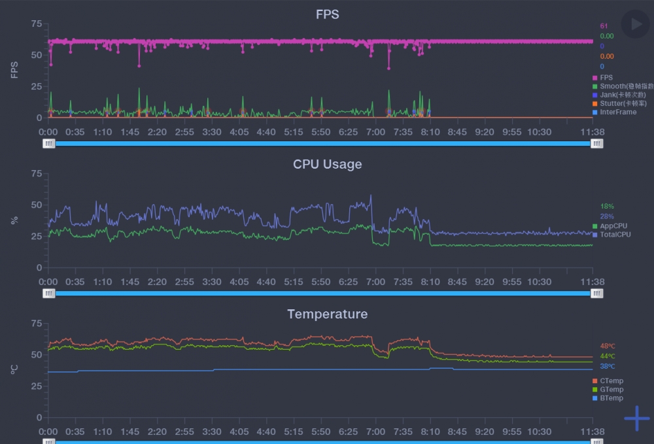Toggle the BTemp legend series
The width and height of the screenshot is (654, 444).
[x=608, y=398]
